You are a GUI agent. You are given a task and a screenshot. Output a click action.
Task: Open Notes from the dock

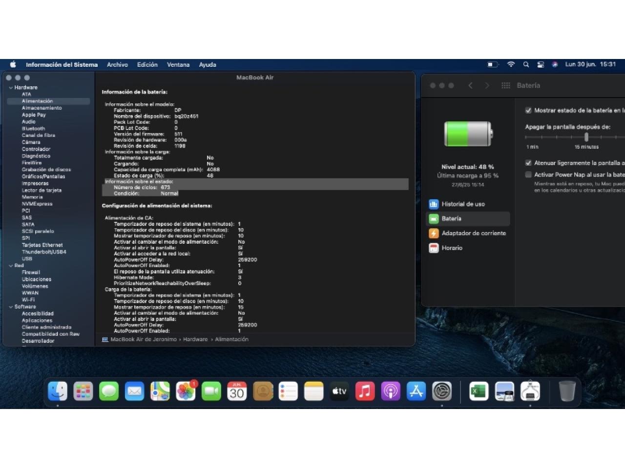tap(314, 391)
